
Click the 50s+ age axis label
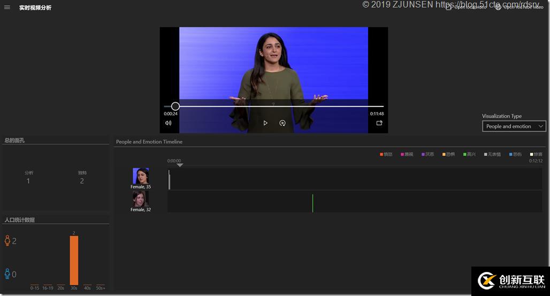pyautogui.click(x=101, y=288)
